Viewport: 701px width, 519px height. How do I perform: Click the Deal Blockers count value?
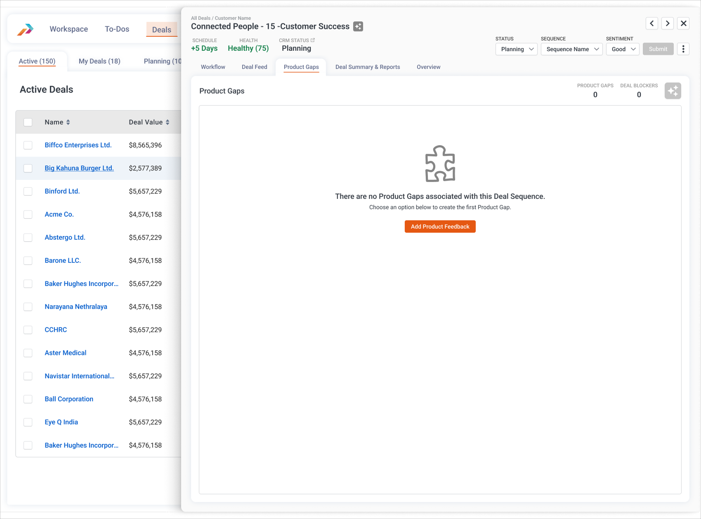[x=639, y=95]
